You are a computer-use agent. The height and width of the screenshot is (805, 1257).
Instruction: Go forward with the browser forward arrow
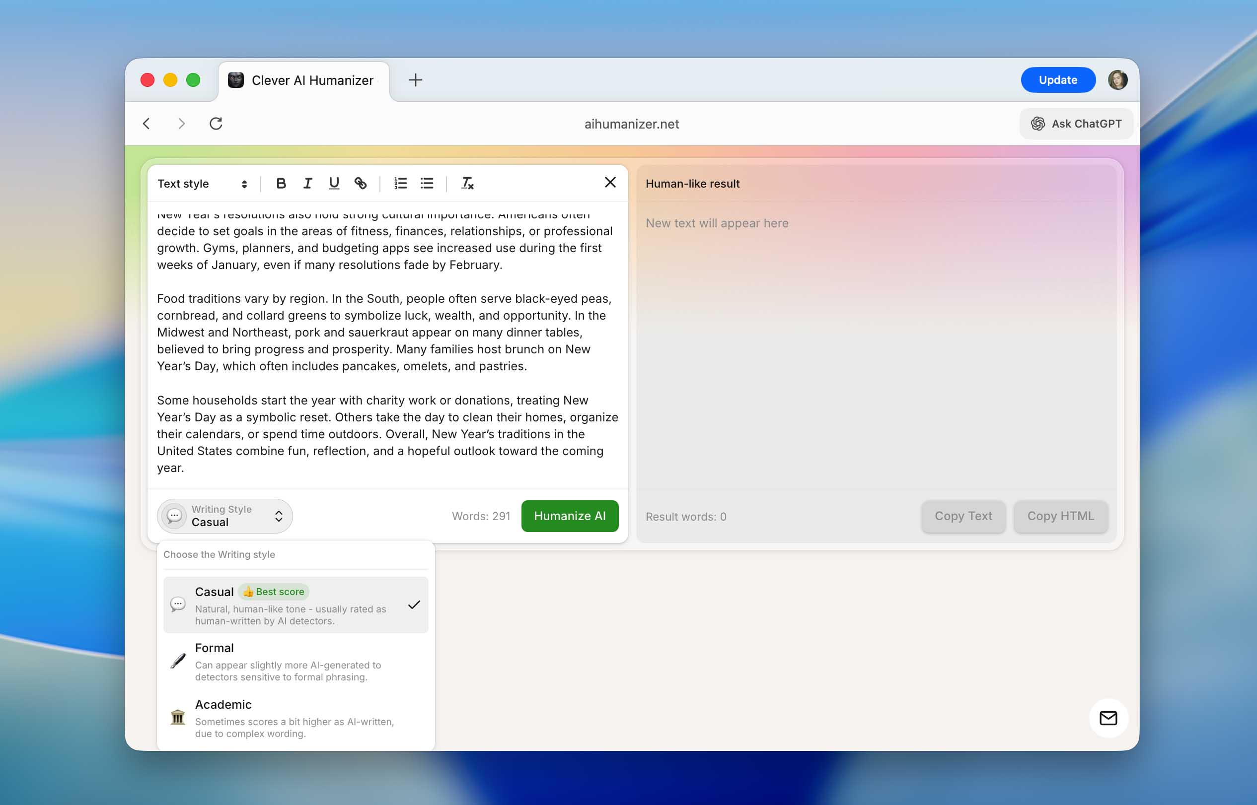click(181, 124)
